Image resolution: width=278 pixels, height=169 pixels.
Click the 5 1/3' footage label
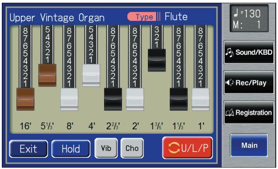47,126
